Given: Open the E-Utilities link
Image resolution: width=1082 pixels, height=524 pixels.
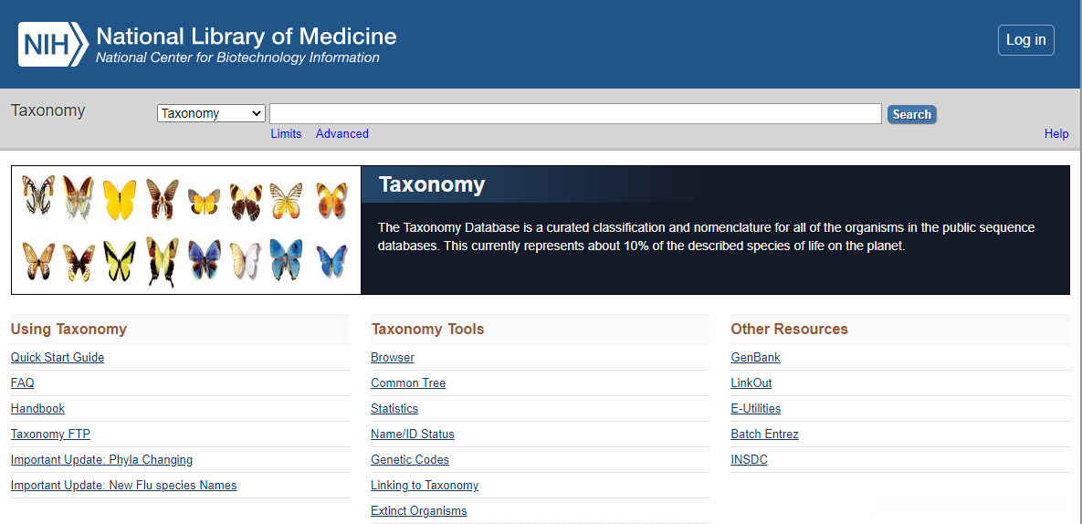Looking at the screenshot, I should [x=756, y=409].
